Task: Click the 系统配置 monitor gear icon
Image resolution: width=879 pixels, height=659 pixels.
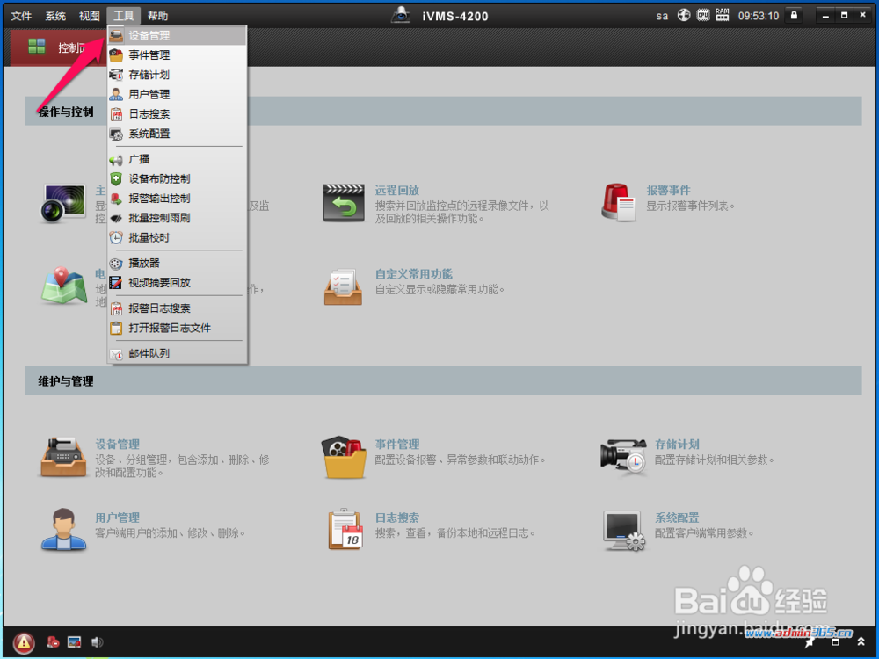Action: coord(624,530)
